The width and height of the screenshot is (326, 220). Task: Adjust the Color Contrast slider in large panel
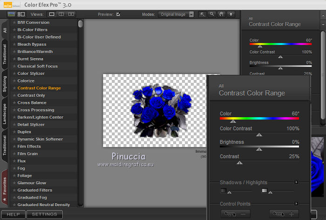(259, 135)
